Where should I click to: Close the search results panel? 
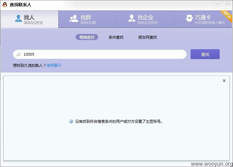[224, 81]
